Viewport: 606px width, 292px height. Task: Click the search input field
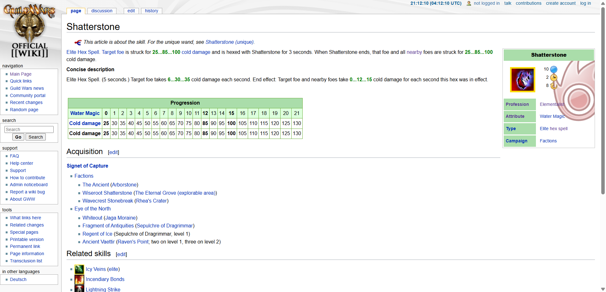tap(29, 129)
